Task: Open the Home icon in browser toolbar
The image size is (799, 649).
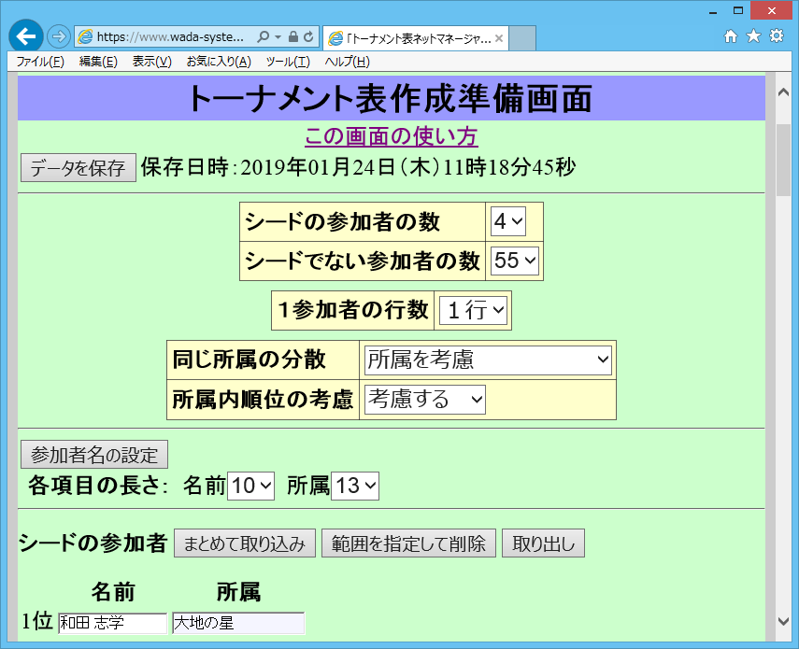Action: (x=731, y=36)
